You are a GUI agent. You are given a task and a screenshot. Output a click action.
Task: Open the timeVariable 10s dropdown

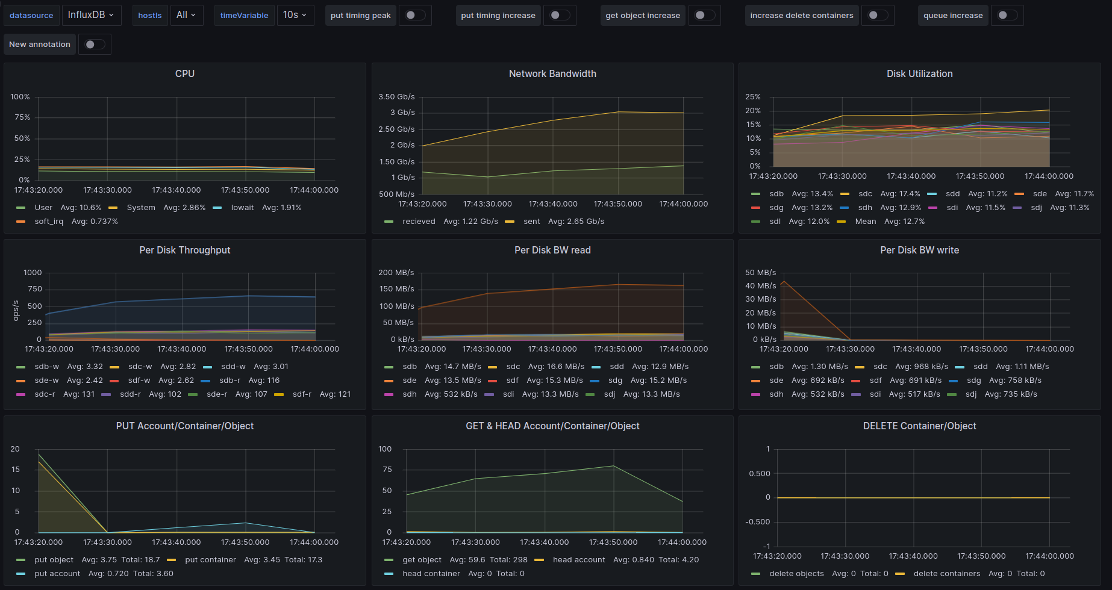tap(295, 15)
